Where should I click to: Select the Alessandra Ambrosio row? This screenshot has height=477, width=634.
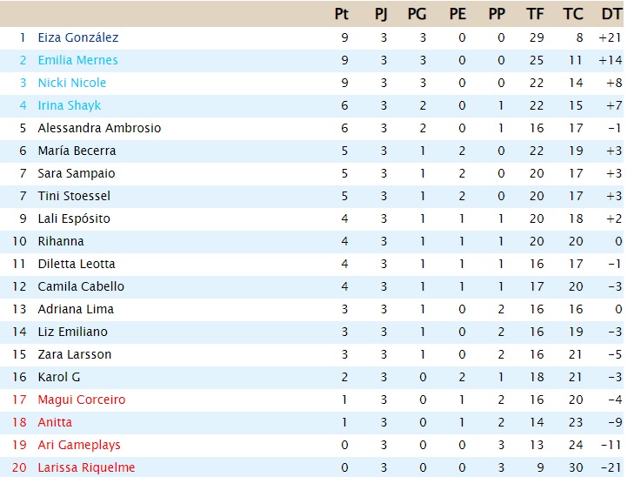tap(311, 128)
